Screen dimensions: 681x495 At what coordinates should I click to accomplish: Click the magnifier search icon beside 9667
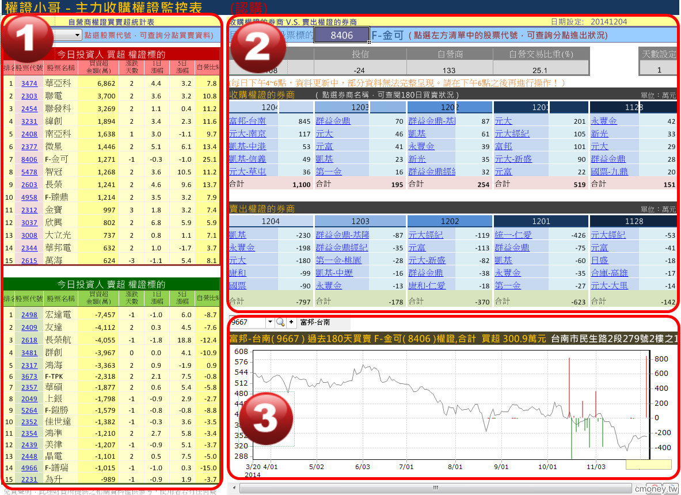point(280,322)
